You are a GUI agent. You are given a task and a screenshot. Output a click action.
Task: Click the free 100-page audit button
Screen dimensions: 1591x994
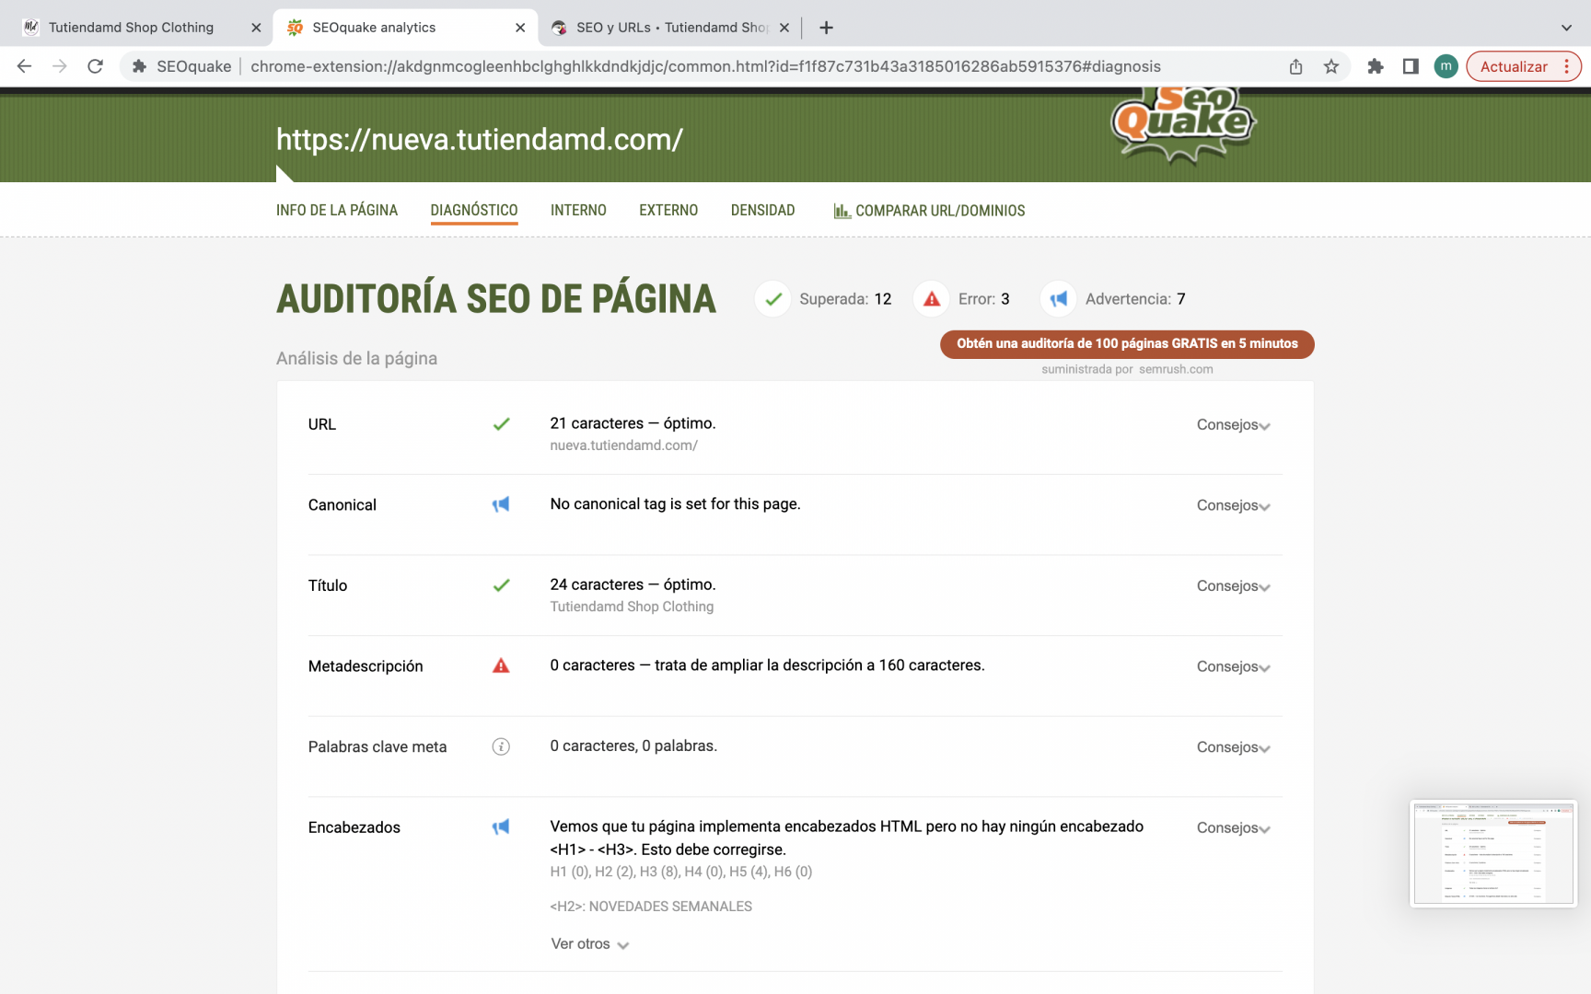click(1127, 343)
